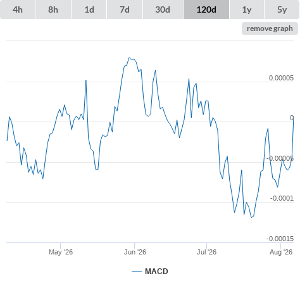Click the -0.00015 y-axis label

(x=280, y=239)
